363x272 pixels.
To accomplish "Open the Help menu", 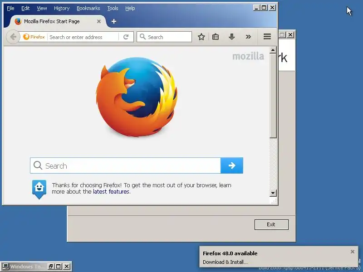I will (130, 8).
